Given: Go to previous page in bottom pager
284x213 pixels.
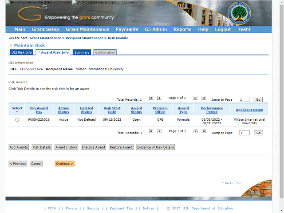Looking at the screenshot, I should (159, 131).
